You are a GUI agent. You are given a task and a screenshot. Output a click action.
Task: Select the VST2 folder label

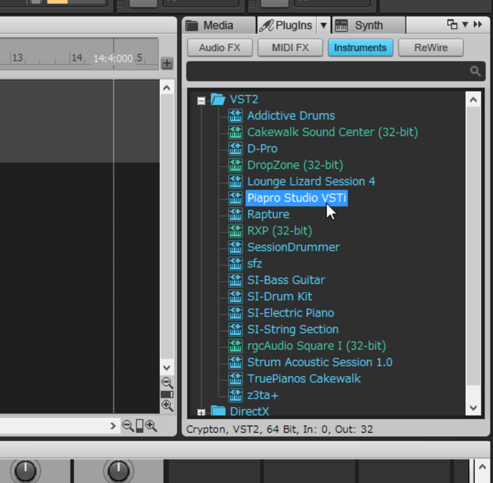pyautogui.click(x=244, y=99)
